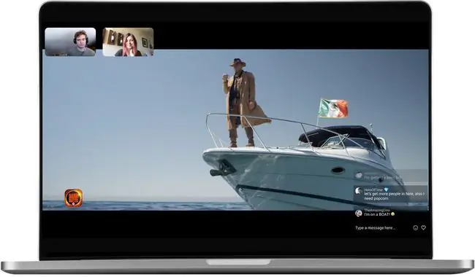
Task: Send a heart reaction in chat
Action: pos(424,227)
